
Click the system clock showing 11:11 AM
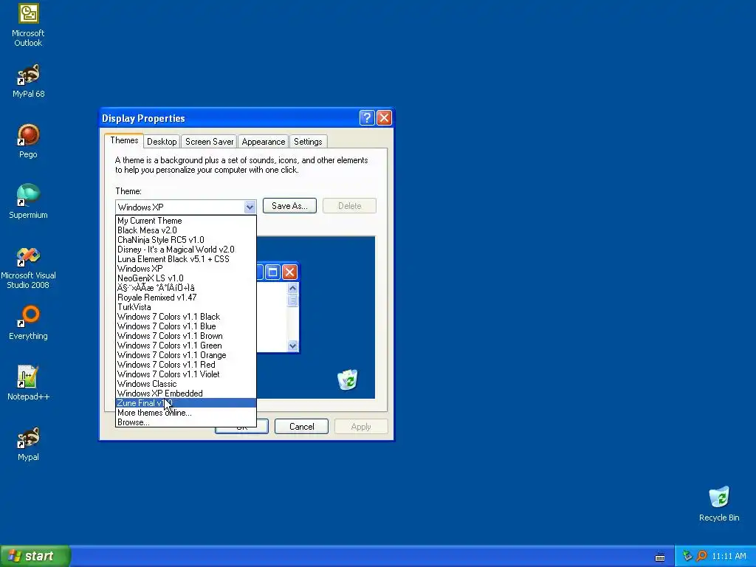pyautogui.click(x=729, y=556)
